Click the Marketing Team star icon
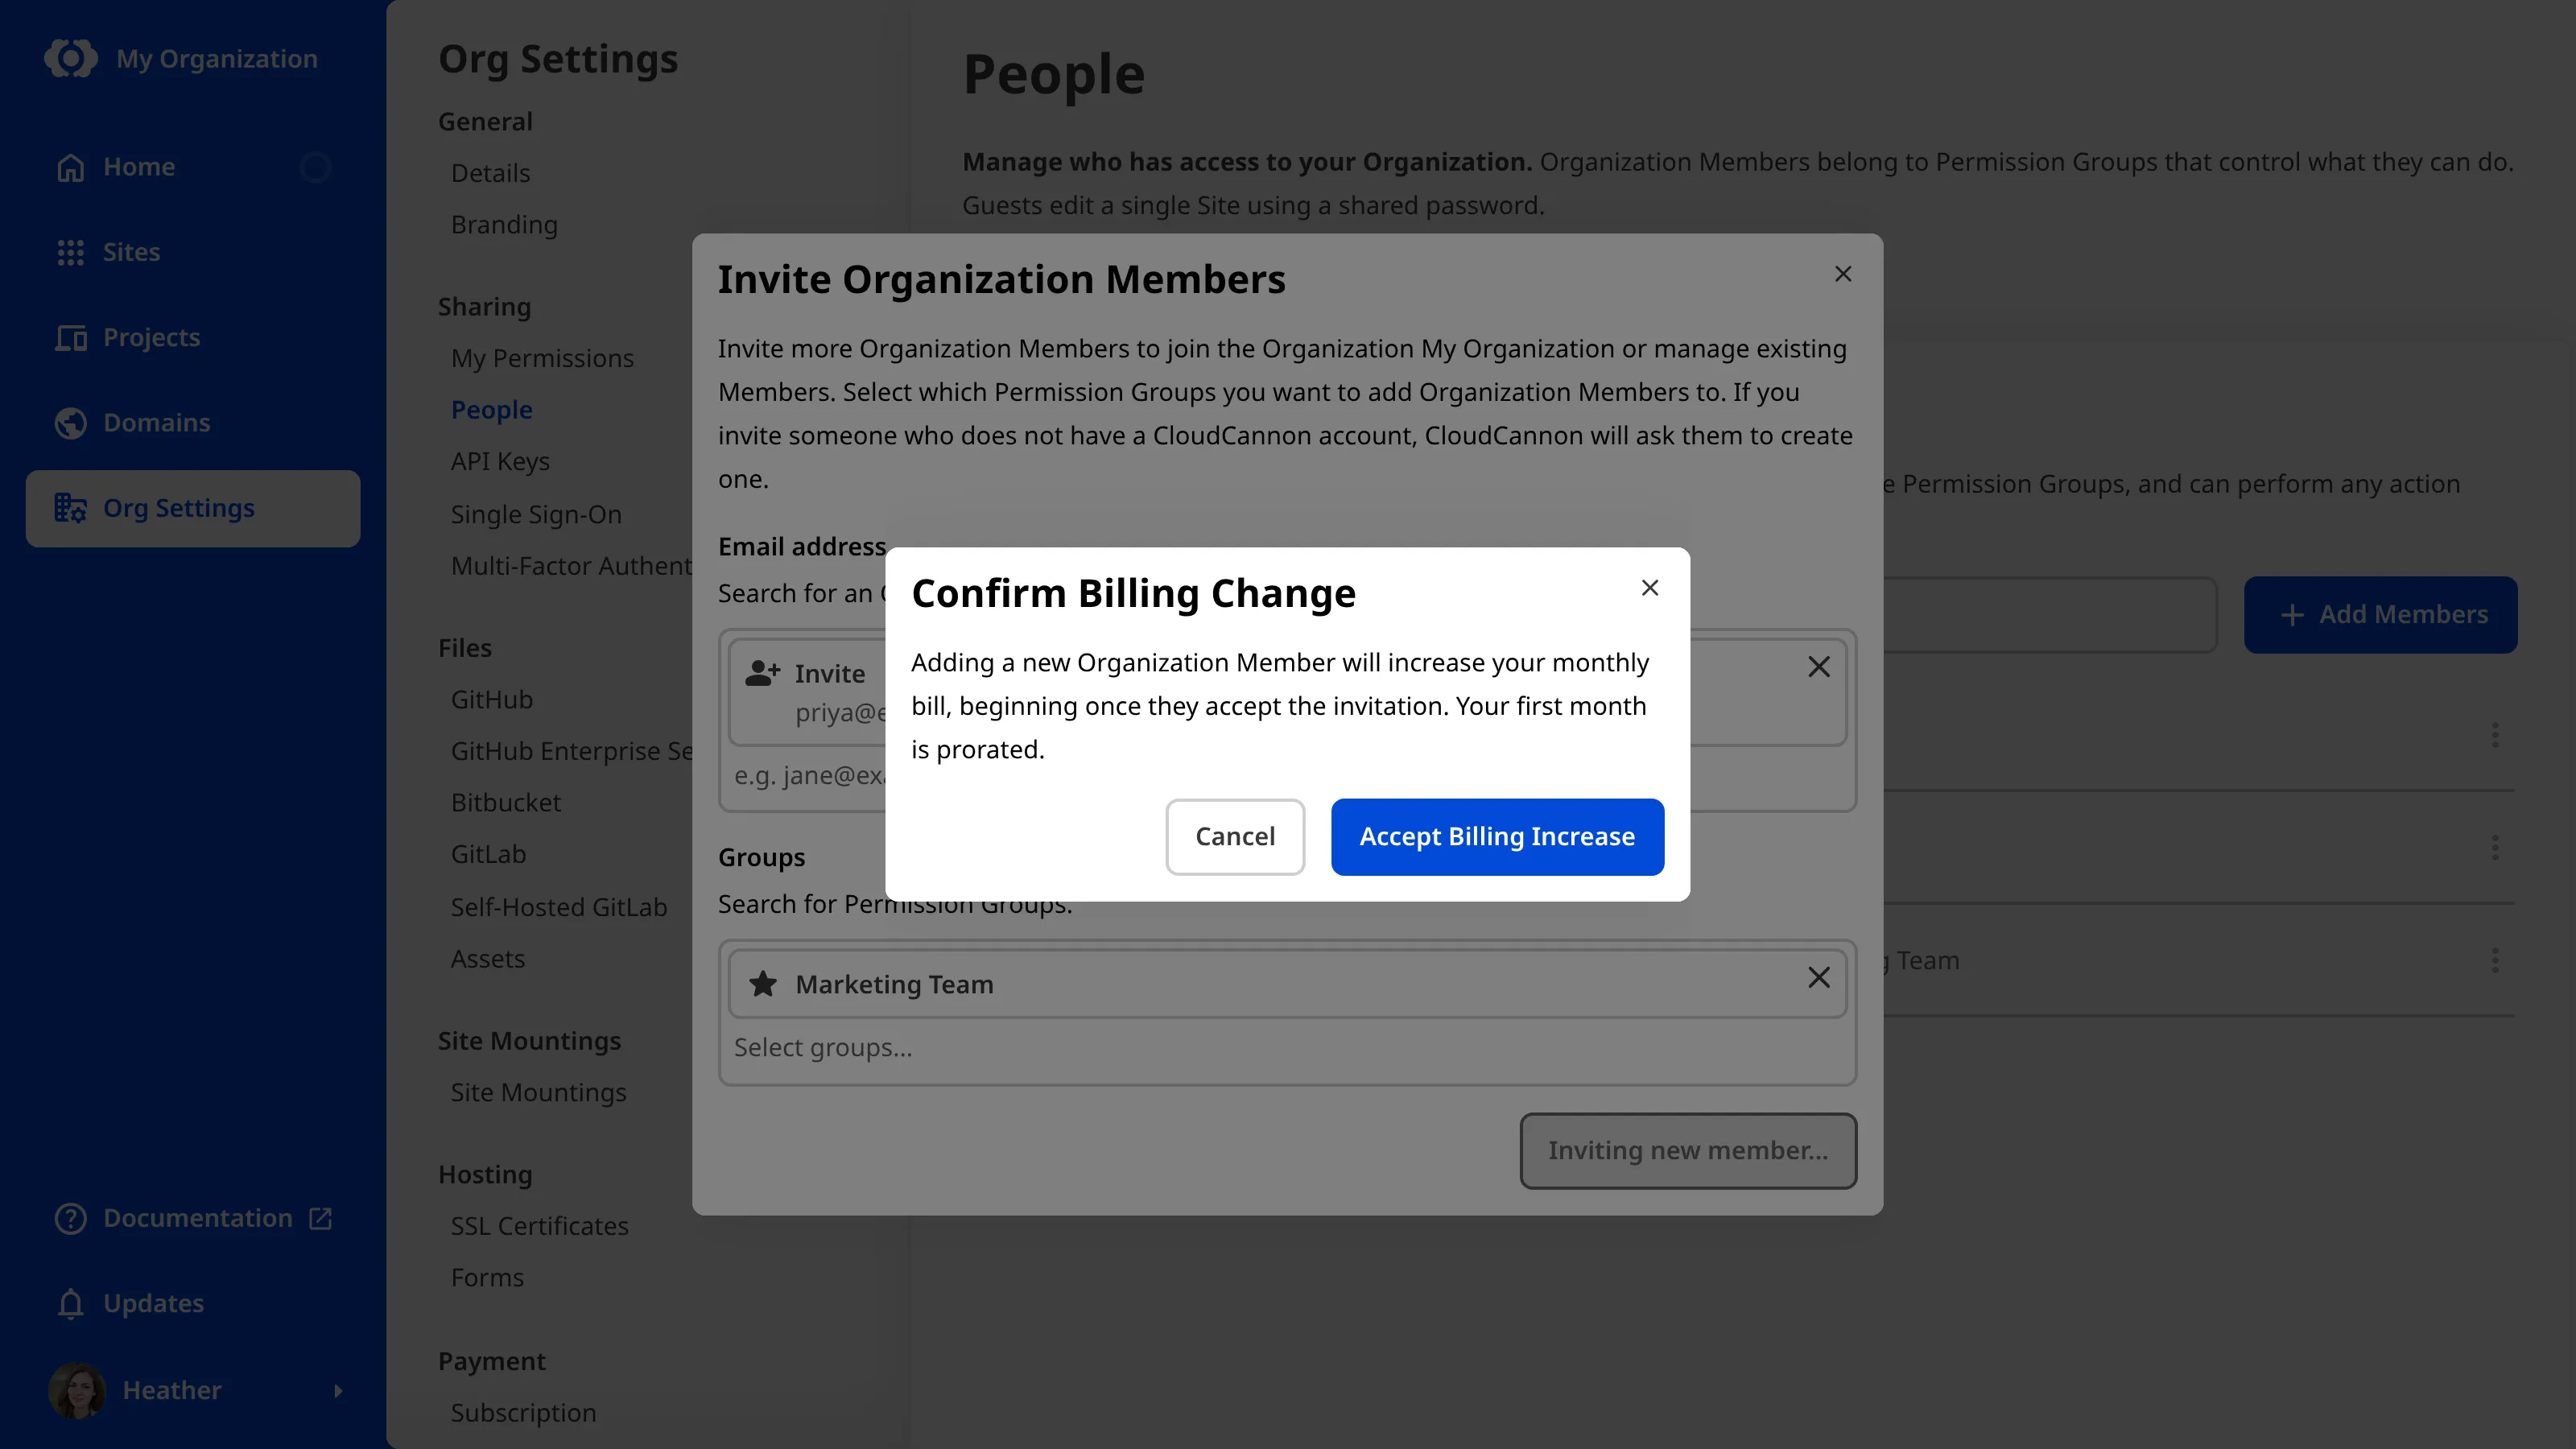The height and width of the screenshot is (1449, 2576). coord(763,984)
